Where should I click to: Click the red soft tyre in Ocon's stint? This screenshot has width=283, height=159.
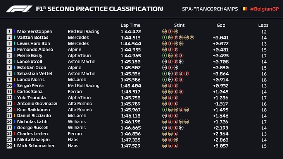(x=170, y=68)
